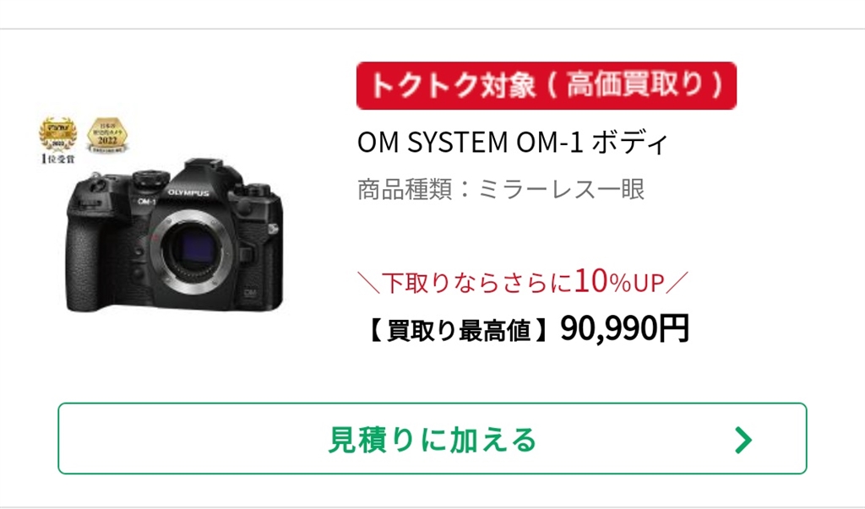Click the camera's lens mount sensor
The height and width of the screenshot is (509, 865).
coord(193,247)
